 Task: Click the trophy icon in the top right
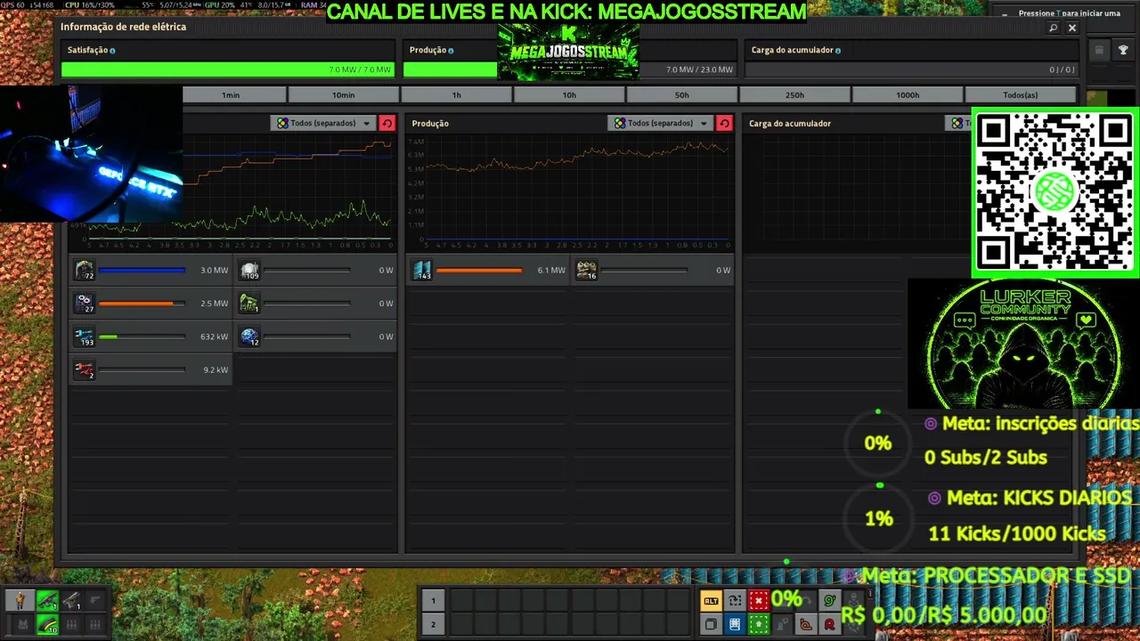point(1123,50)
